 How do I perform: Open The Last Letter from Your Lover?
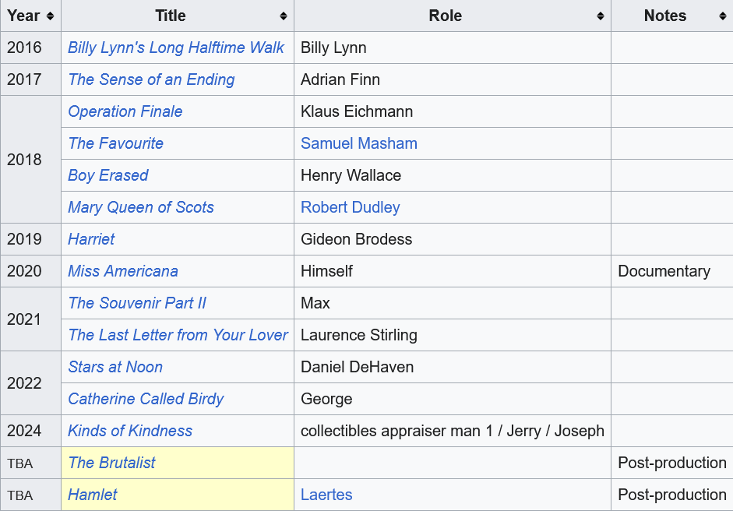(178, 335)
